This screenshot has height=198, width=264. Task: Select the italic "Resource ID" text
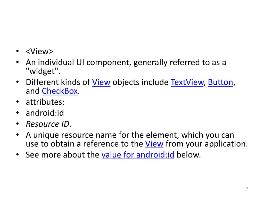[x=48, y=124]
